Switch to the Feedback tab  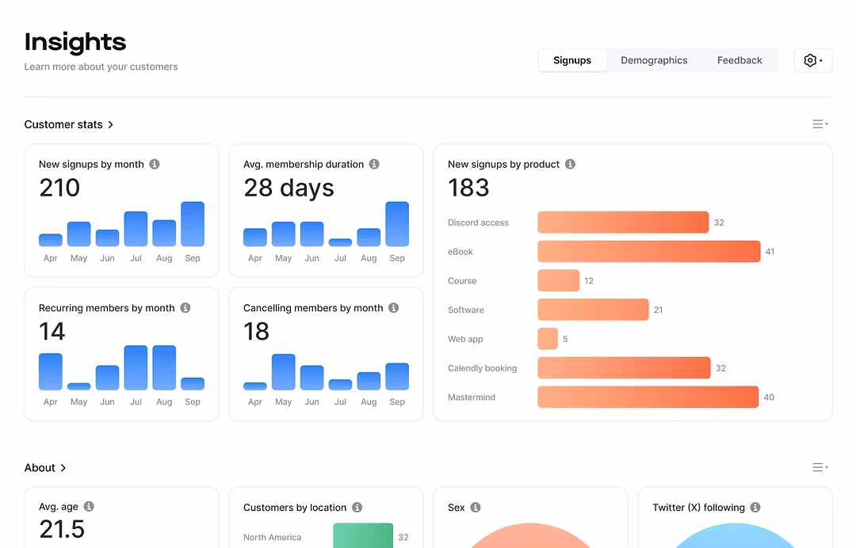(739, 60)
